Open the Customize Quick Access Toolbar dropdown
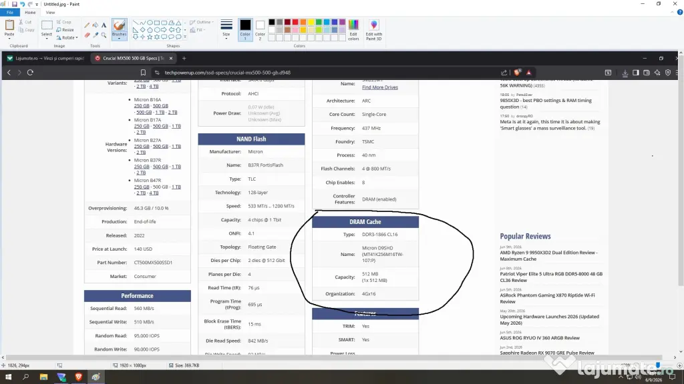Screen dimensions: 684x384 [x=37, y=5]
